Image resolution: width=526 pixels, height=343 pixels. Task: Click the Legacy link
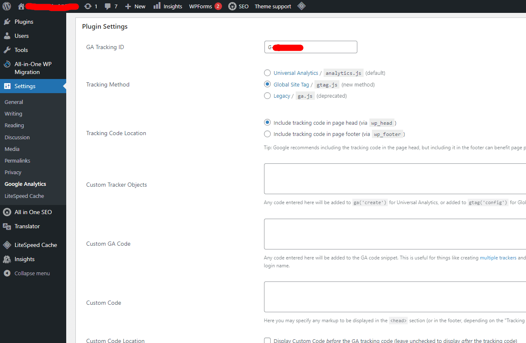(x=282, y=96)
